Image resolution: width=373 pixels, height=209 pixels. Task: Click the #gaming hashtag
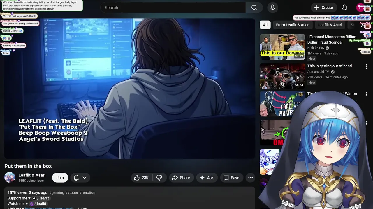[57, 192]
